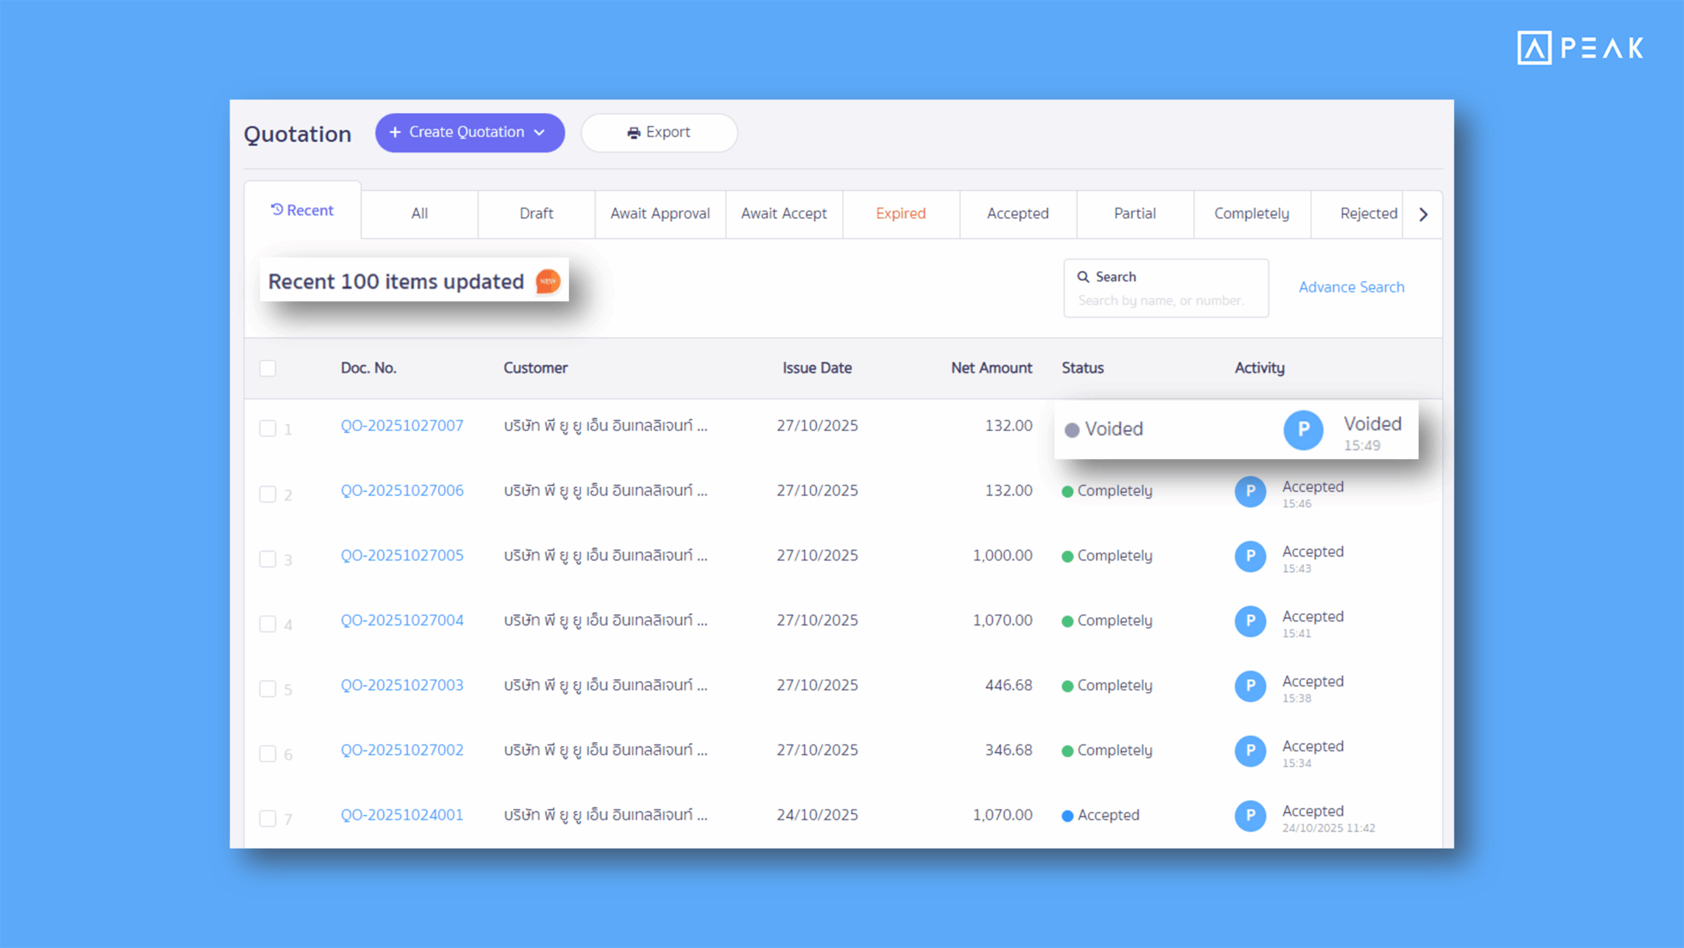The width and height of the screenshot is (1684, 948).
Task: Click the magnifier icon in the search box
Action: pyautogui.click(x=1083, y=276)
